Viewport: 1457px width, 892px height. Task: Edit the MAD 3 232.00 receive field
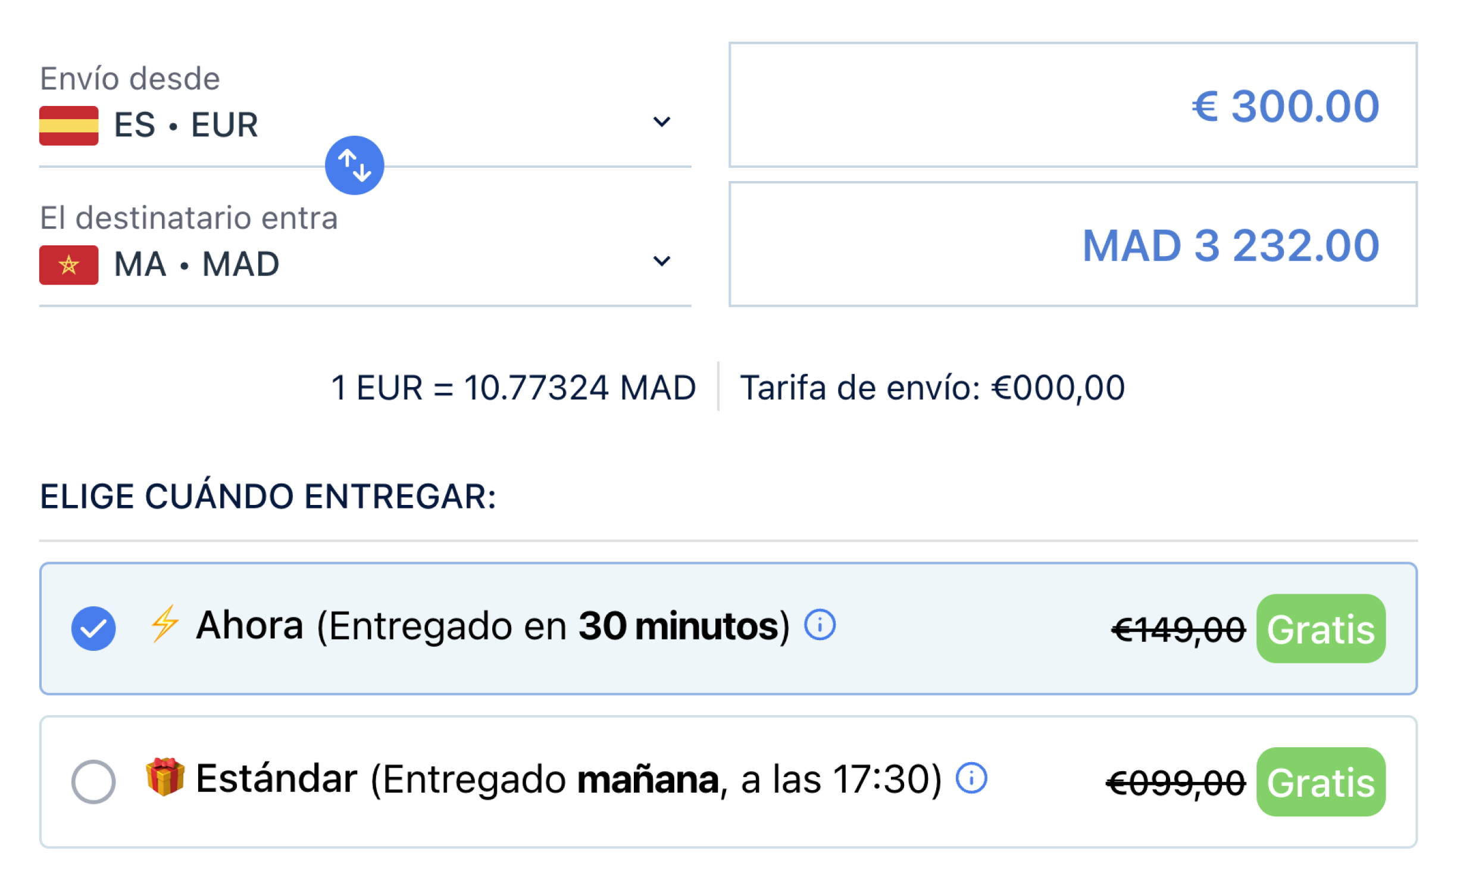1073,244
